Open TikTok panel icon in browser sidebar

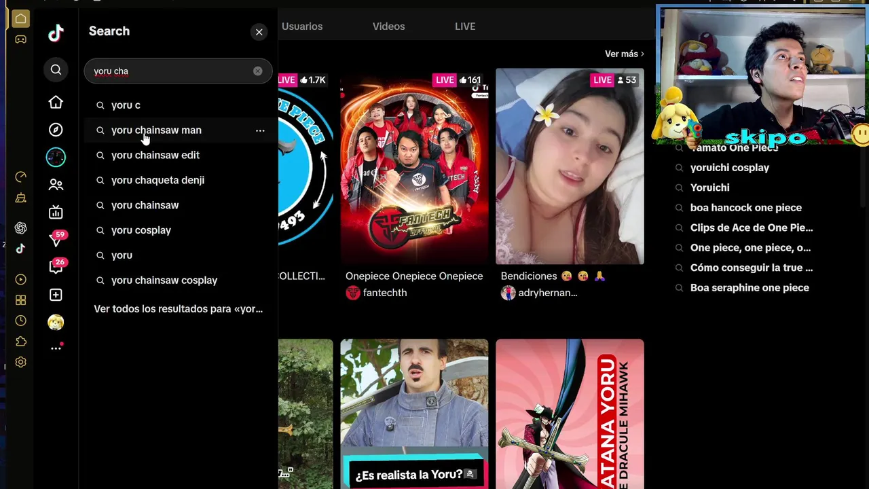(20, 249)
